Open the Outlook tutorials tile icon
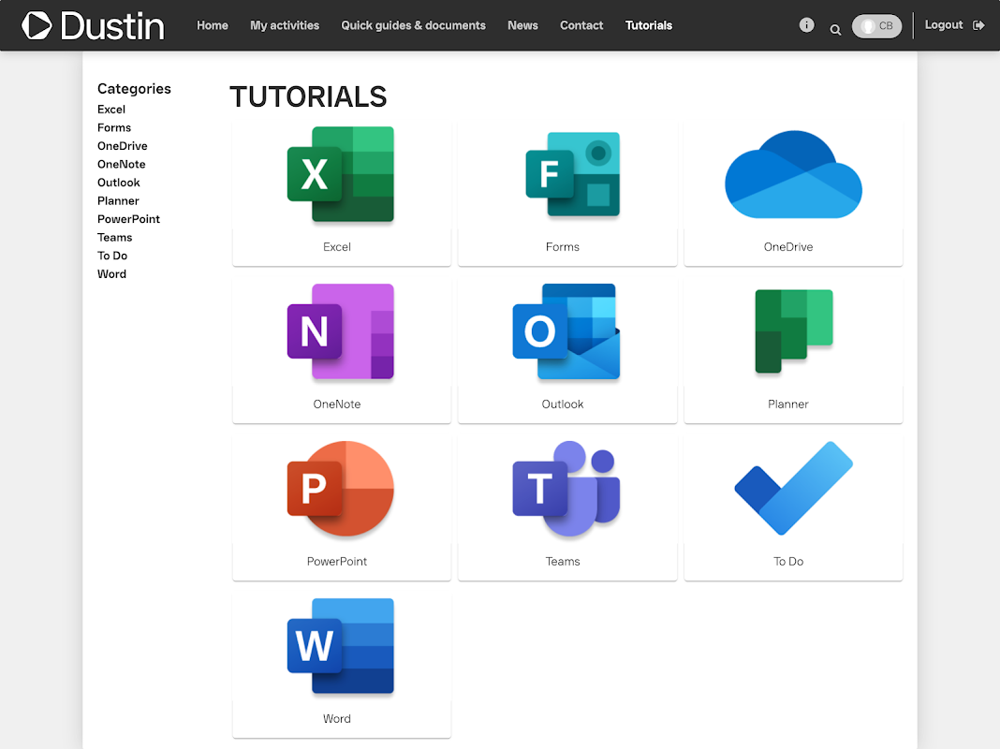The width and height of the screenshot is (1000, 749). pyautogui.click(x=566, y=331)
